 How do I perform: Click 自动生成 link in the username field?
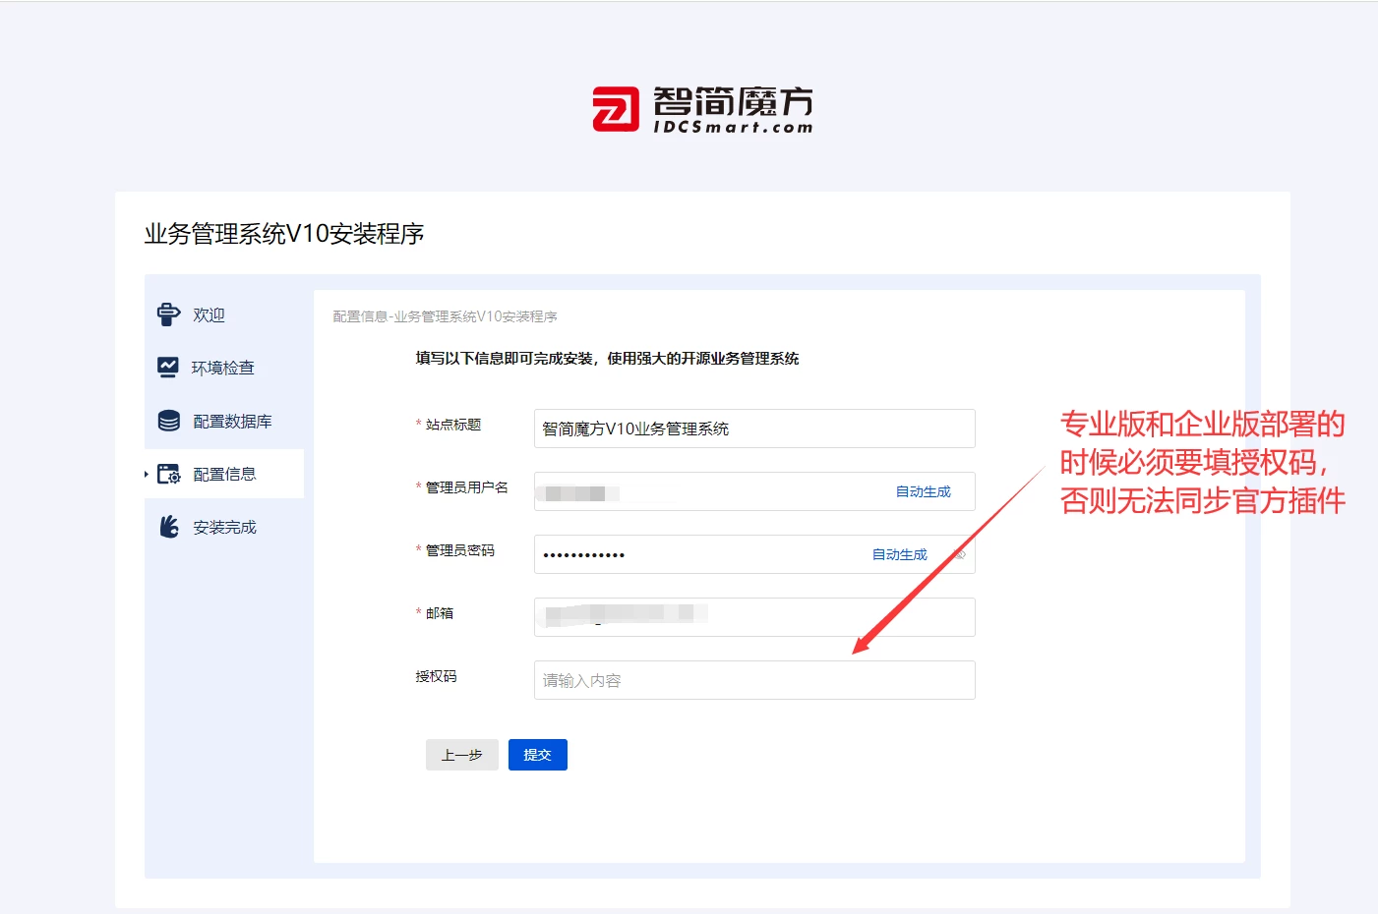coord(923,491)
